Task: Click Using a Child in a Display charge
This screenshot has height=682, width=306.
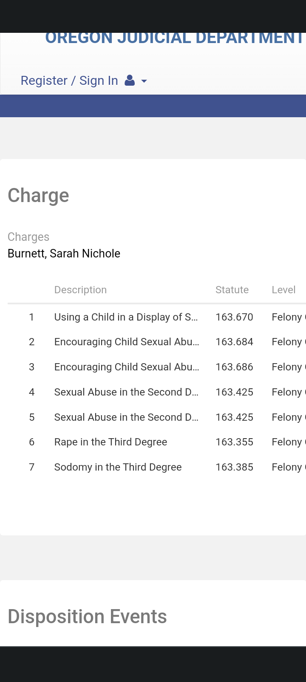Action: [x=126, y=317]
